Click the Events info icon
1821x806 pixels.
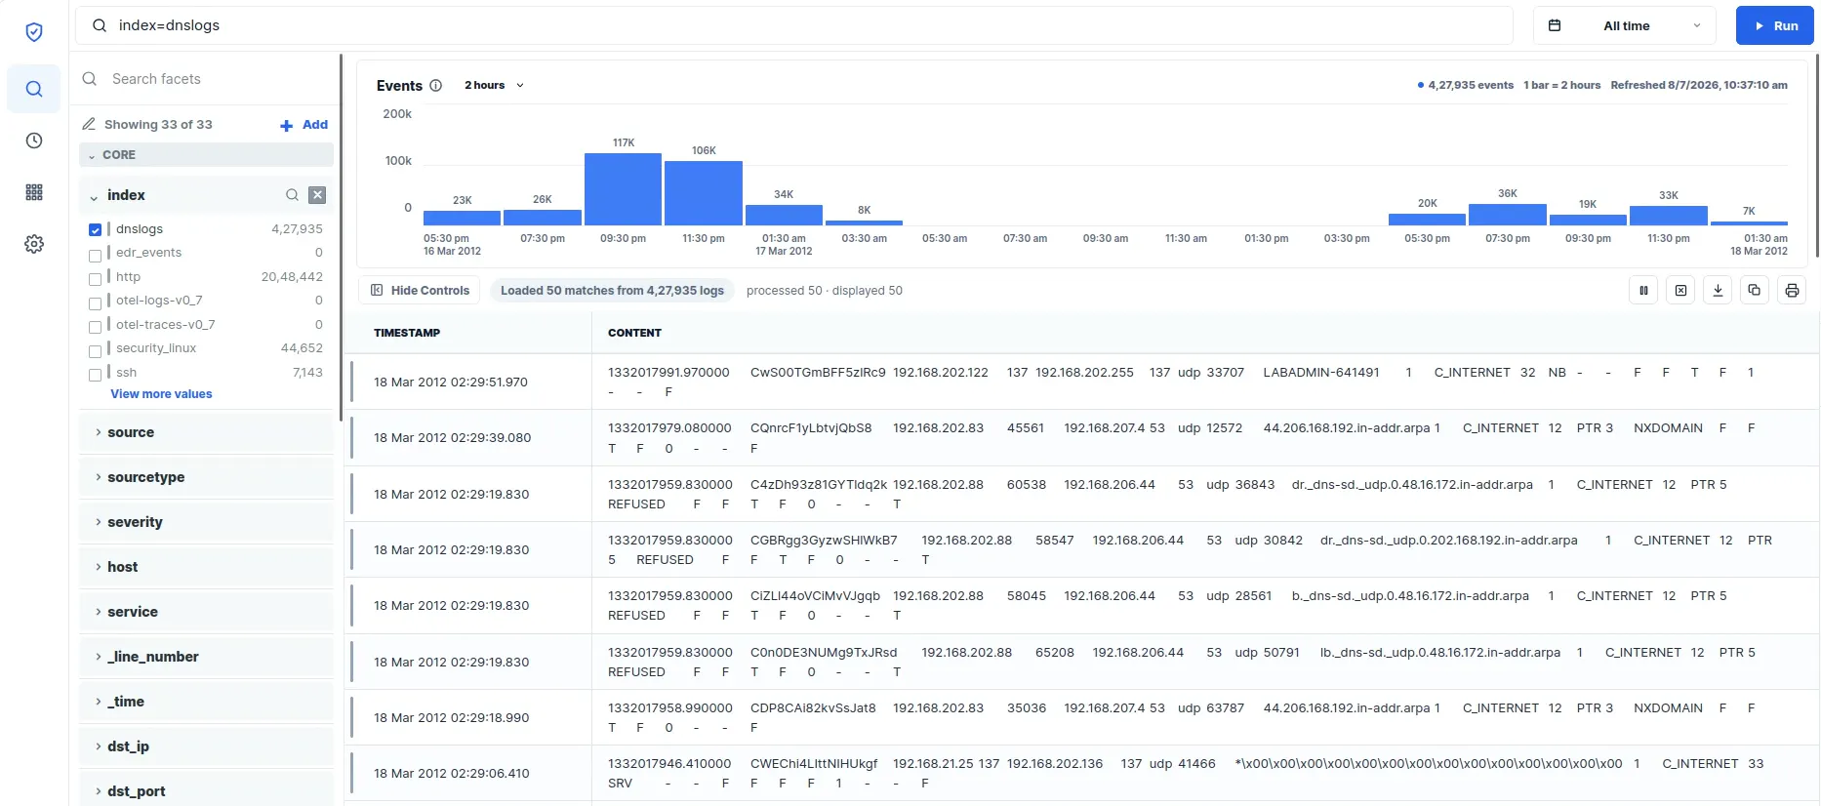436,85
